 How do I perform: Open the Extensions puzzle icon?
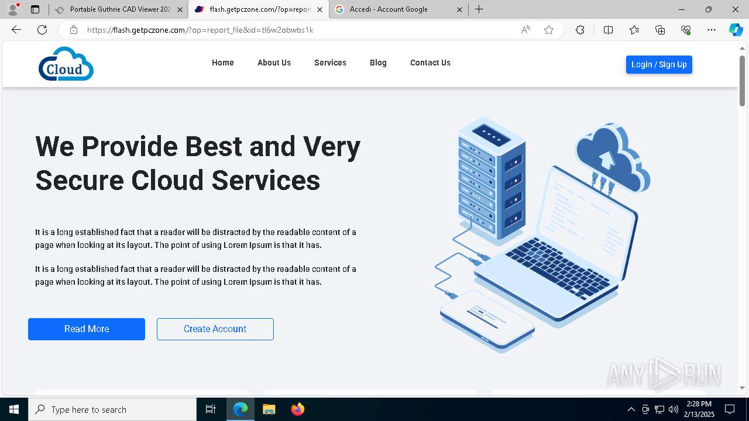580,30
